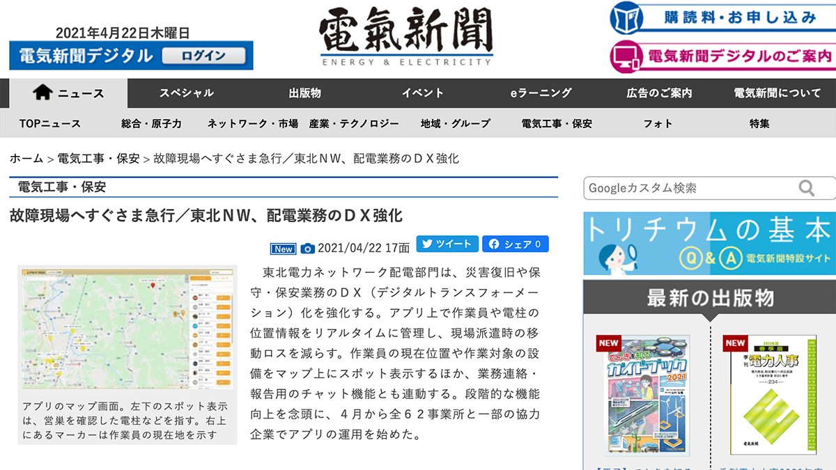Go to 産業・テクノロジー submenu

(354, 123)
